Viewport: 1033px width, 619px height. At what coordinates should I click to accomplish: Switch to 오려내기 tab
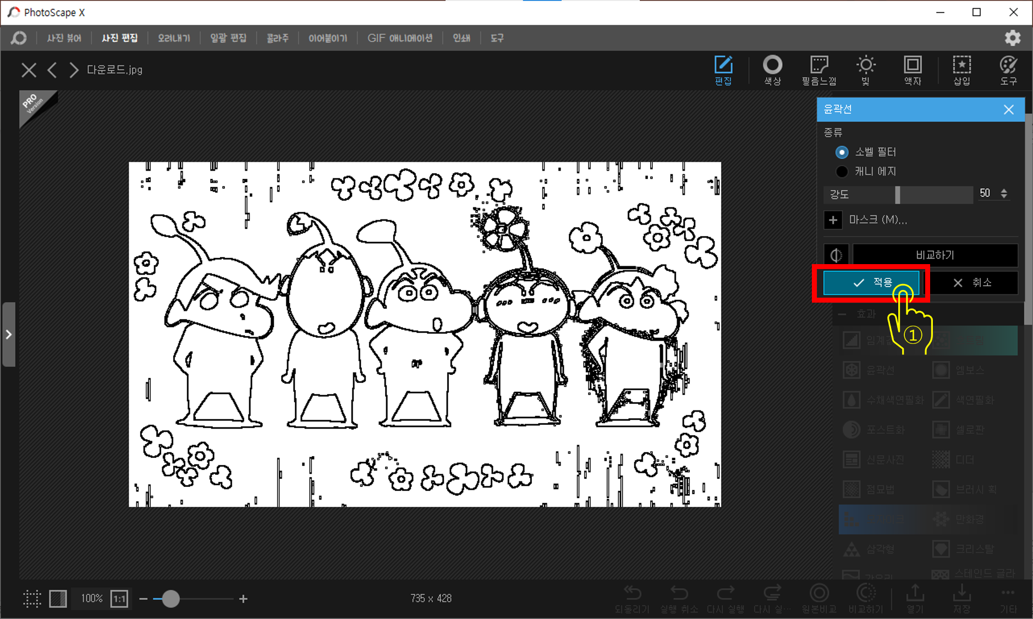tap(174, 38)
